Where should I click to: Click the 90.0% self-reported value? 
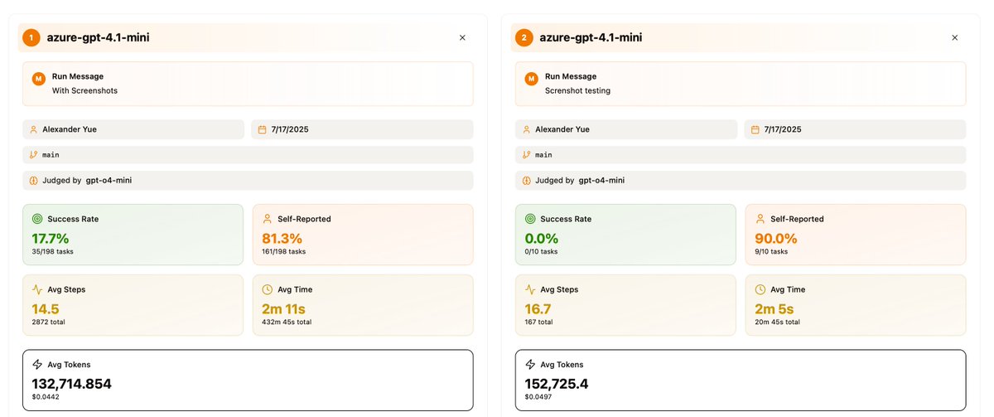[x=777, y=239]
